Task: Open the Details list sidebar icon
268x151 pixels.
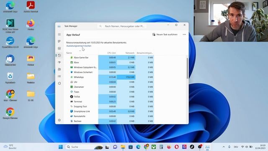Action: point(59,76)
